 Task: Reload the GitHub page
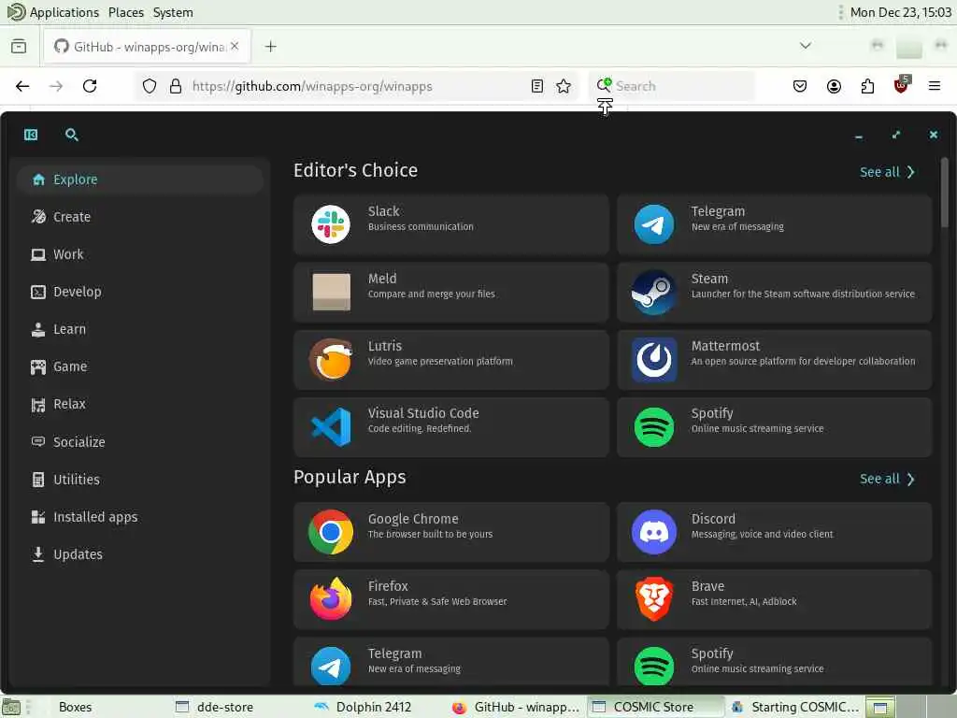pyautogui.click(x=90, y=86)
